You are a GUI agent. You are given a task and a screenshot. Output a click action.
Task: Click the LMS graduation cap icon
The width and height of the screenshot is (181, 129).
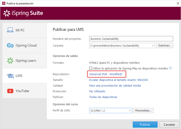10,76
